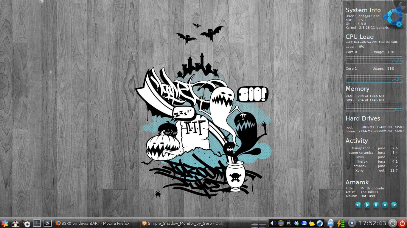
Task: Stop playback in the Amarok widget
Action: tap(385, 205)
